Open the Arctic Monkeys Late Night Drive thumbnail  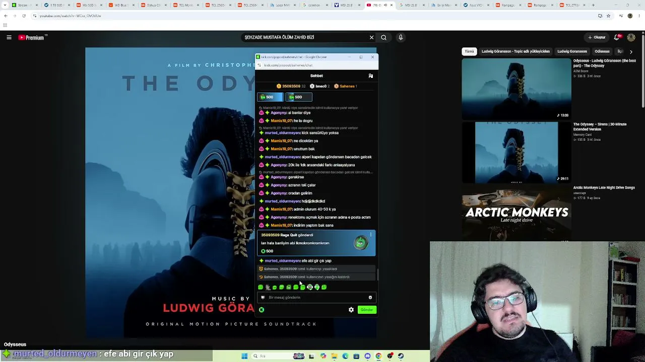tap(517, 213)
